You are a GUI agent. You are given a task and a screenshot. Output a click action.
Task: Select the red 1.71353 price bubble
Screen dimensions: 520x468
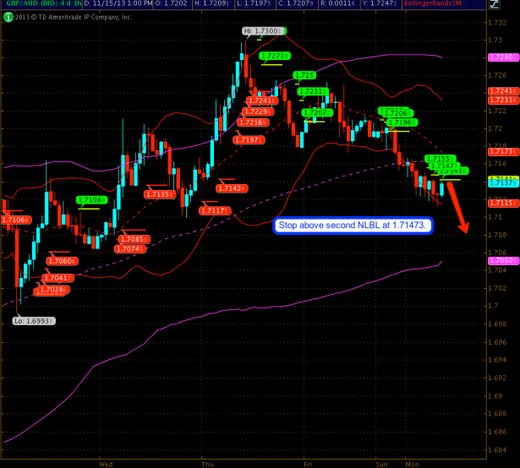click(160, 194)
